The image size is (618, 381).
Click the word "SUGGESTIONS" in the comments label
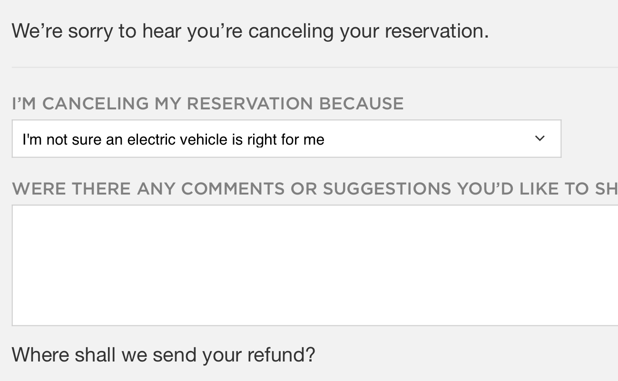tap(386, 189)
